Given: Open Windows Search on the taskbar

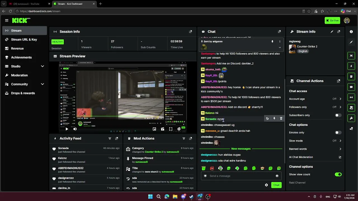Looking at the screenshot, I should pyautogui.click(x=159, y=197).
